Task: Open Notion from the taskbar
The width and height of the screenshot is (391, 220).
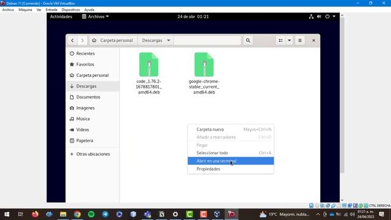Action: pyautogui.click(x=161, y=215)
